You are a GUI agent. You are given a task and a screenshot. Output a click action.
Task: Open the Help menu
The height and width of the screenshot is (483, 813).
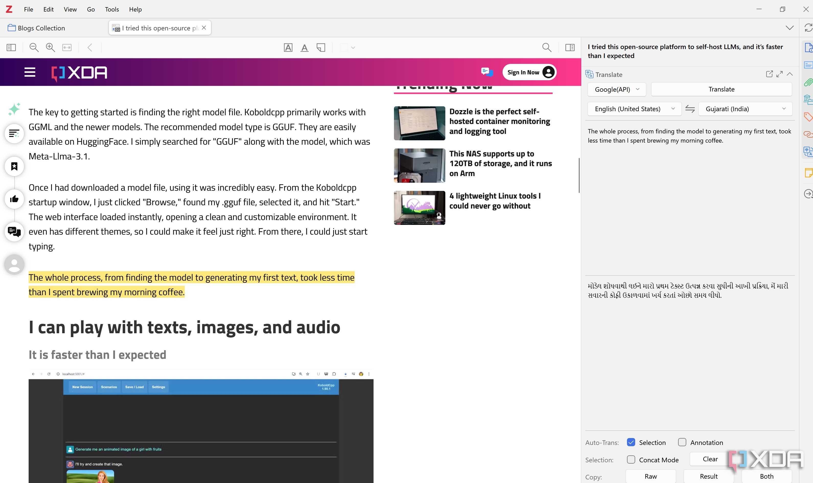(135, 9)
